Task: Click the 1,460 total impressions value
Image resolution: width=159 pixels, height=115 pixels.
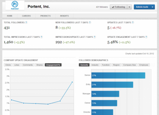Action: 8,42
